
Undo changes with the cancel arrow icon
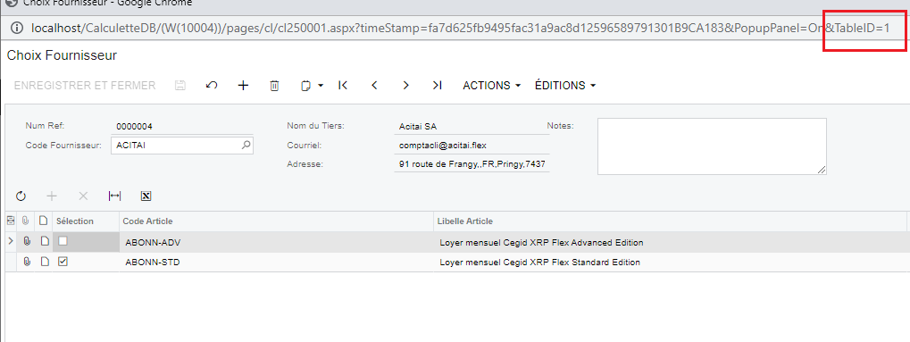coord(212,86)
